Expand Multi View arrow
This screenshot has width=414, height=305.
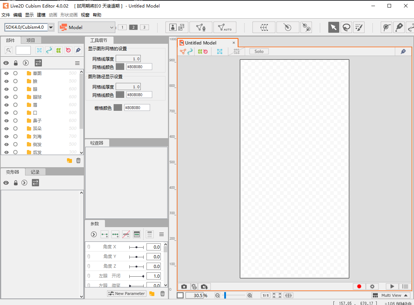click(406, 295)
